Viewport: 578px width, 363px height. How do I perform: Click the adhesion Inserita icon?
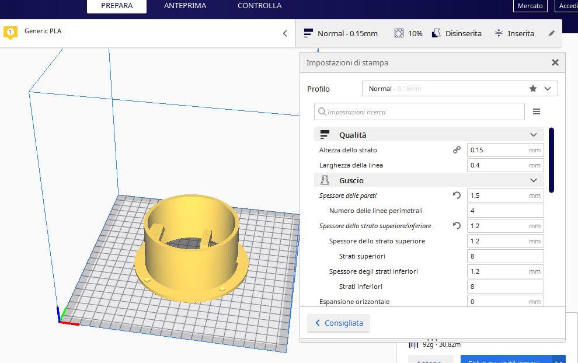pos(499,33)
